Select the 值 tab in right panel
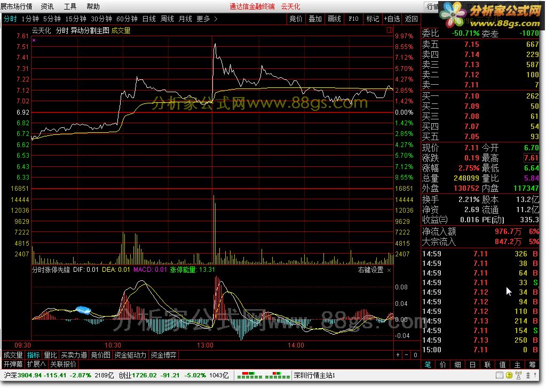The image size is (546, 388). click(x=502, y=365)
